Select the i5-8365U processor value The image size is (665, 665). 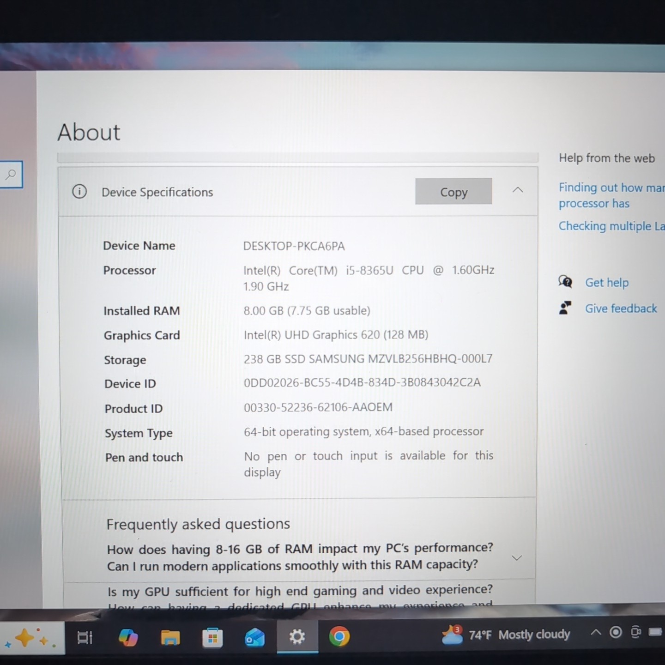coord(369,278)
